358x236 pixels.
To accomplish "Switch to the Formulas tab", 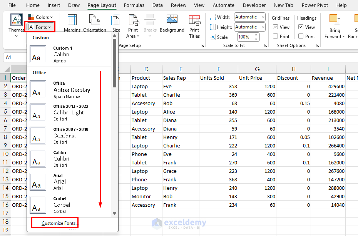I will point(134,5).
